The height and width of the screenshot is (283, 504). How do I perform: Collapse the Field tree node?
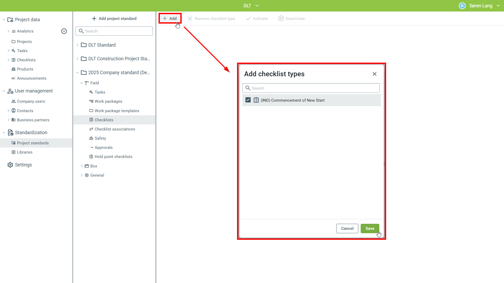point(82,83)
